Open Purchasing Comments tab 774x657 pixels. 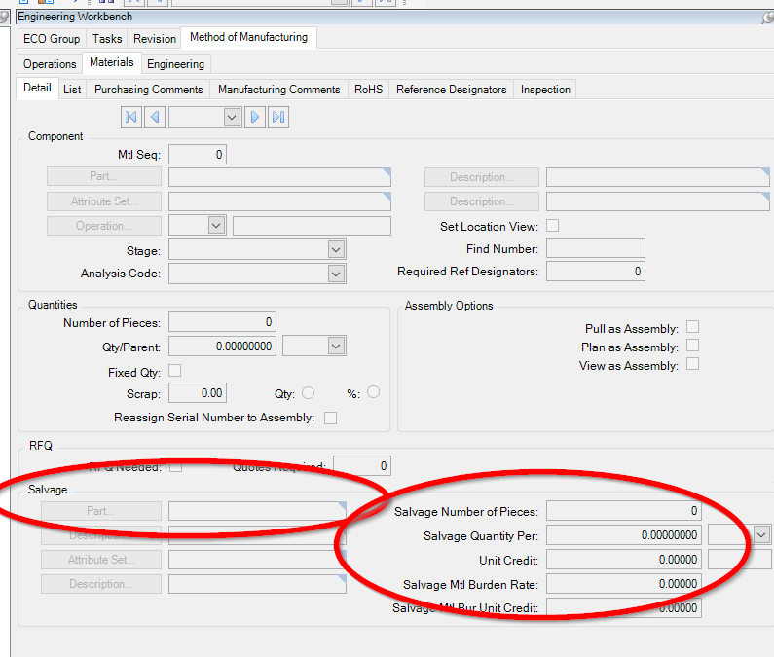click(x=149, y=90)
